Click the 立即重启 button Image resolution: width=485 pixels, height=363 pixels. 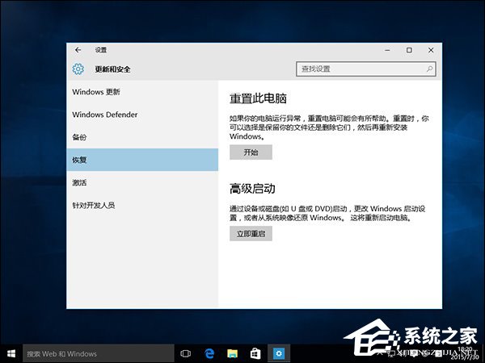tap(251, 234)
